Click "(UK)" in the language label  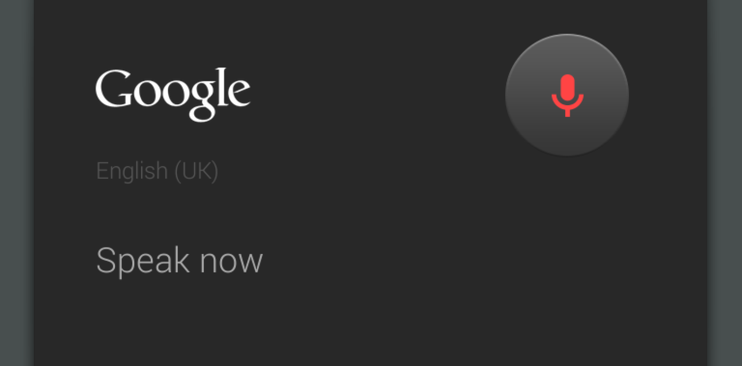click(x=196, y=171)
